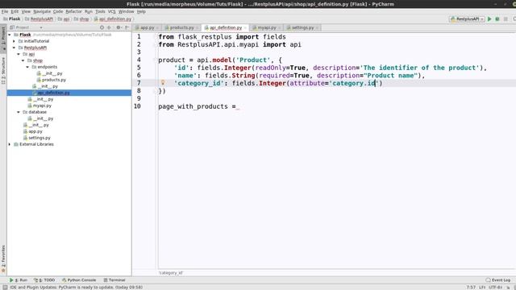
Task: Collapse the shop folder in tree
Action: coord(23,60)
